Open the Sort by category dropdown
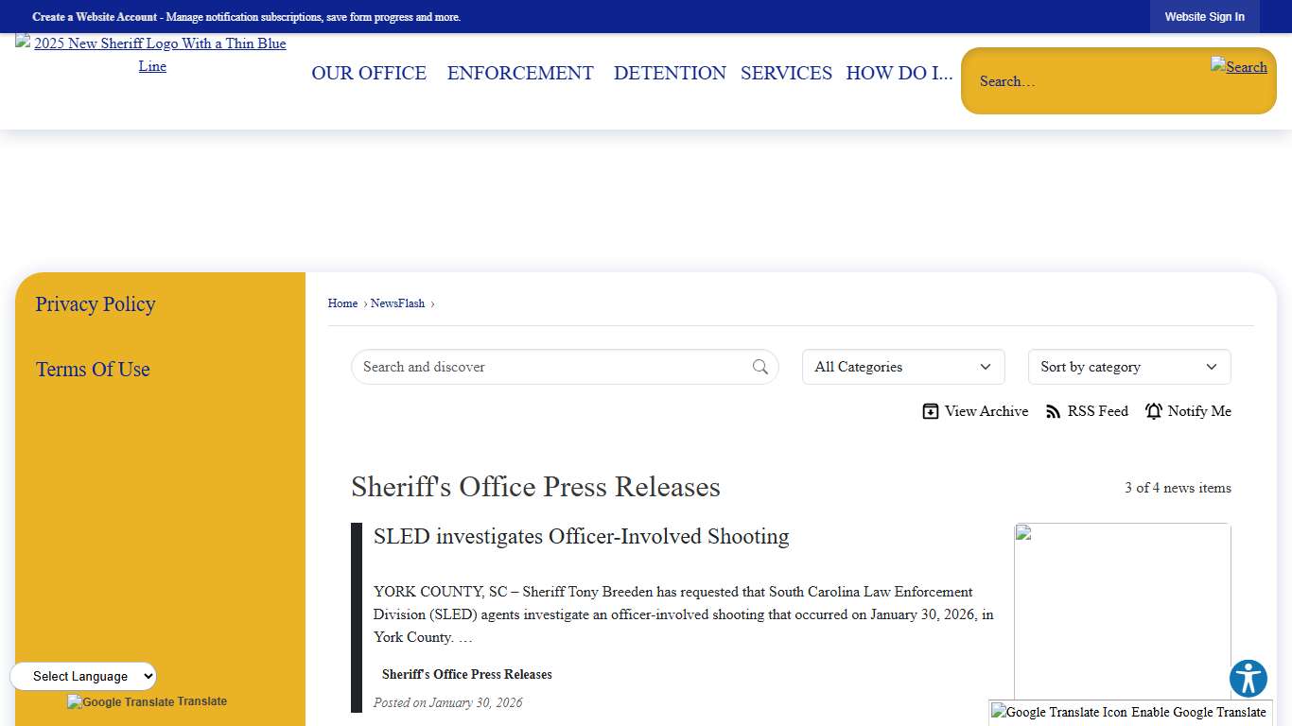Screen dimensions: 1292x726 (x=1128, y=367)
